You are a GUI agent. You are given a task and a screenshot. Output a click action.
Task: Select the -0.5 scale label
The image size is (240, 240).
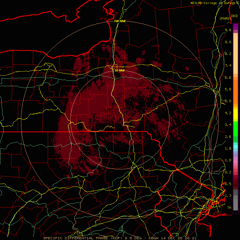click(227, 184)
